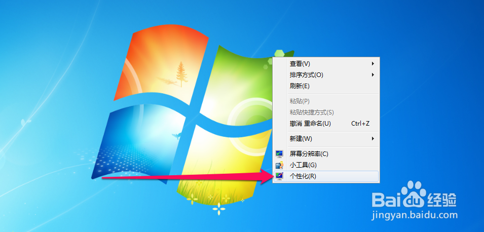This screenshot has width=484, height=232.
Task: Open the 查看(V) submenu entry
Action: click(x=326, y=63)
